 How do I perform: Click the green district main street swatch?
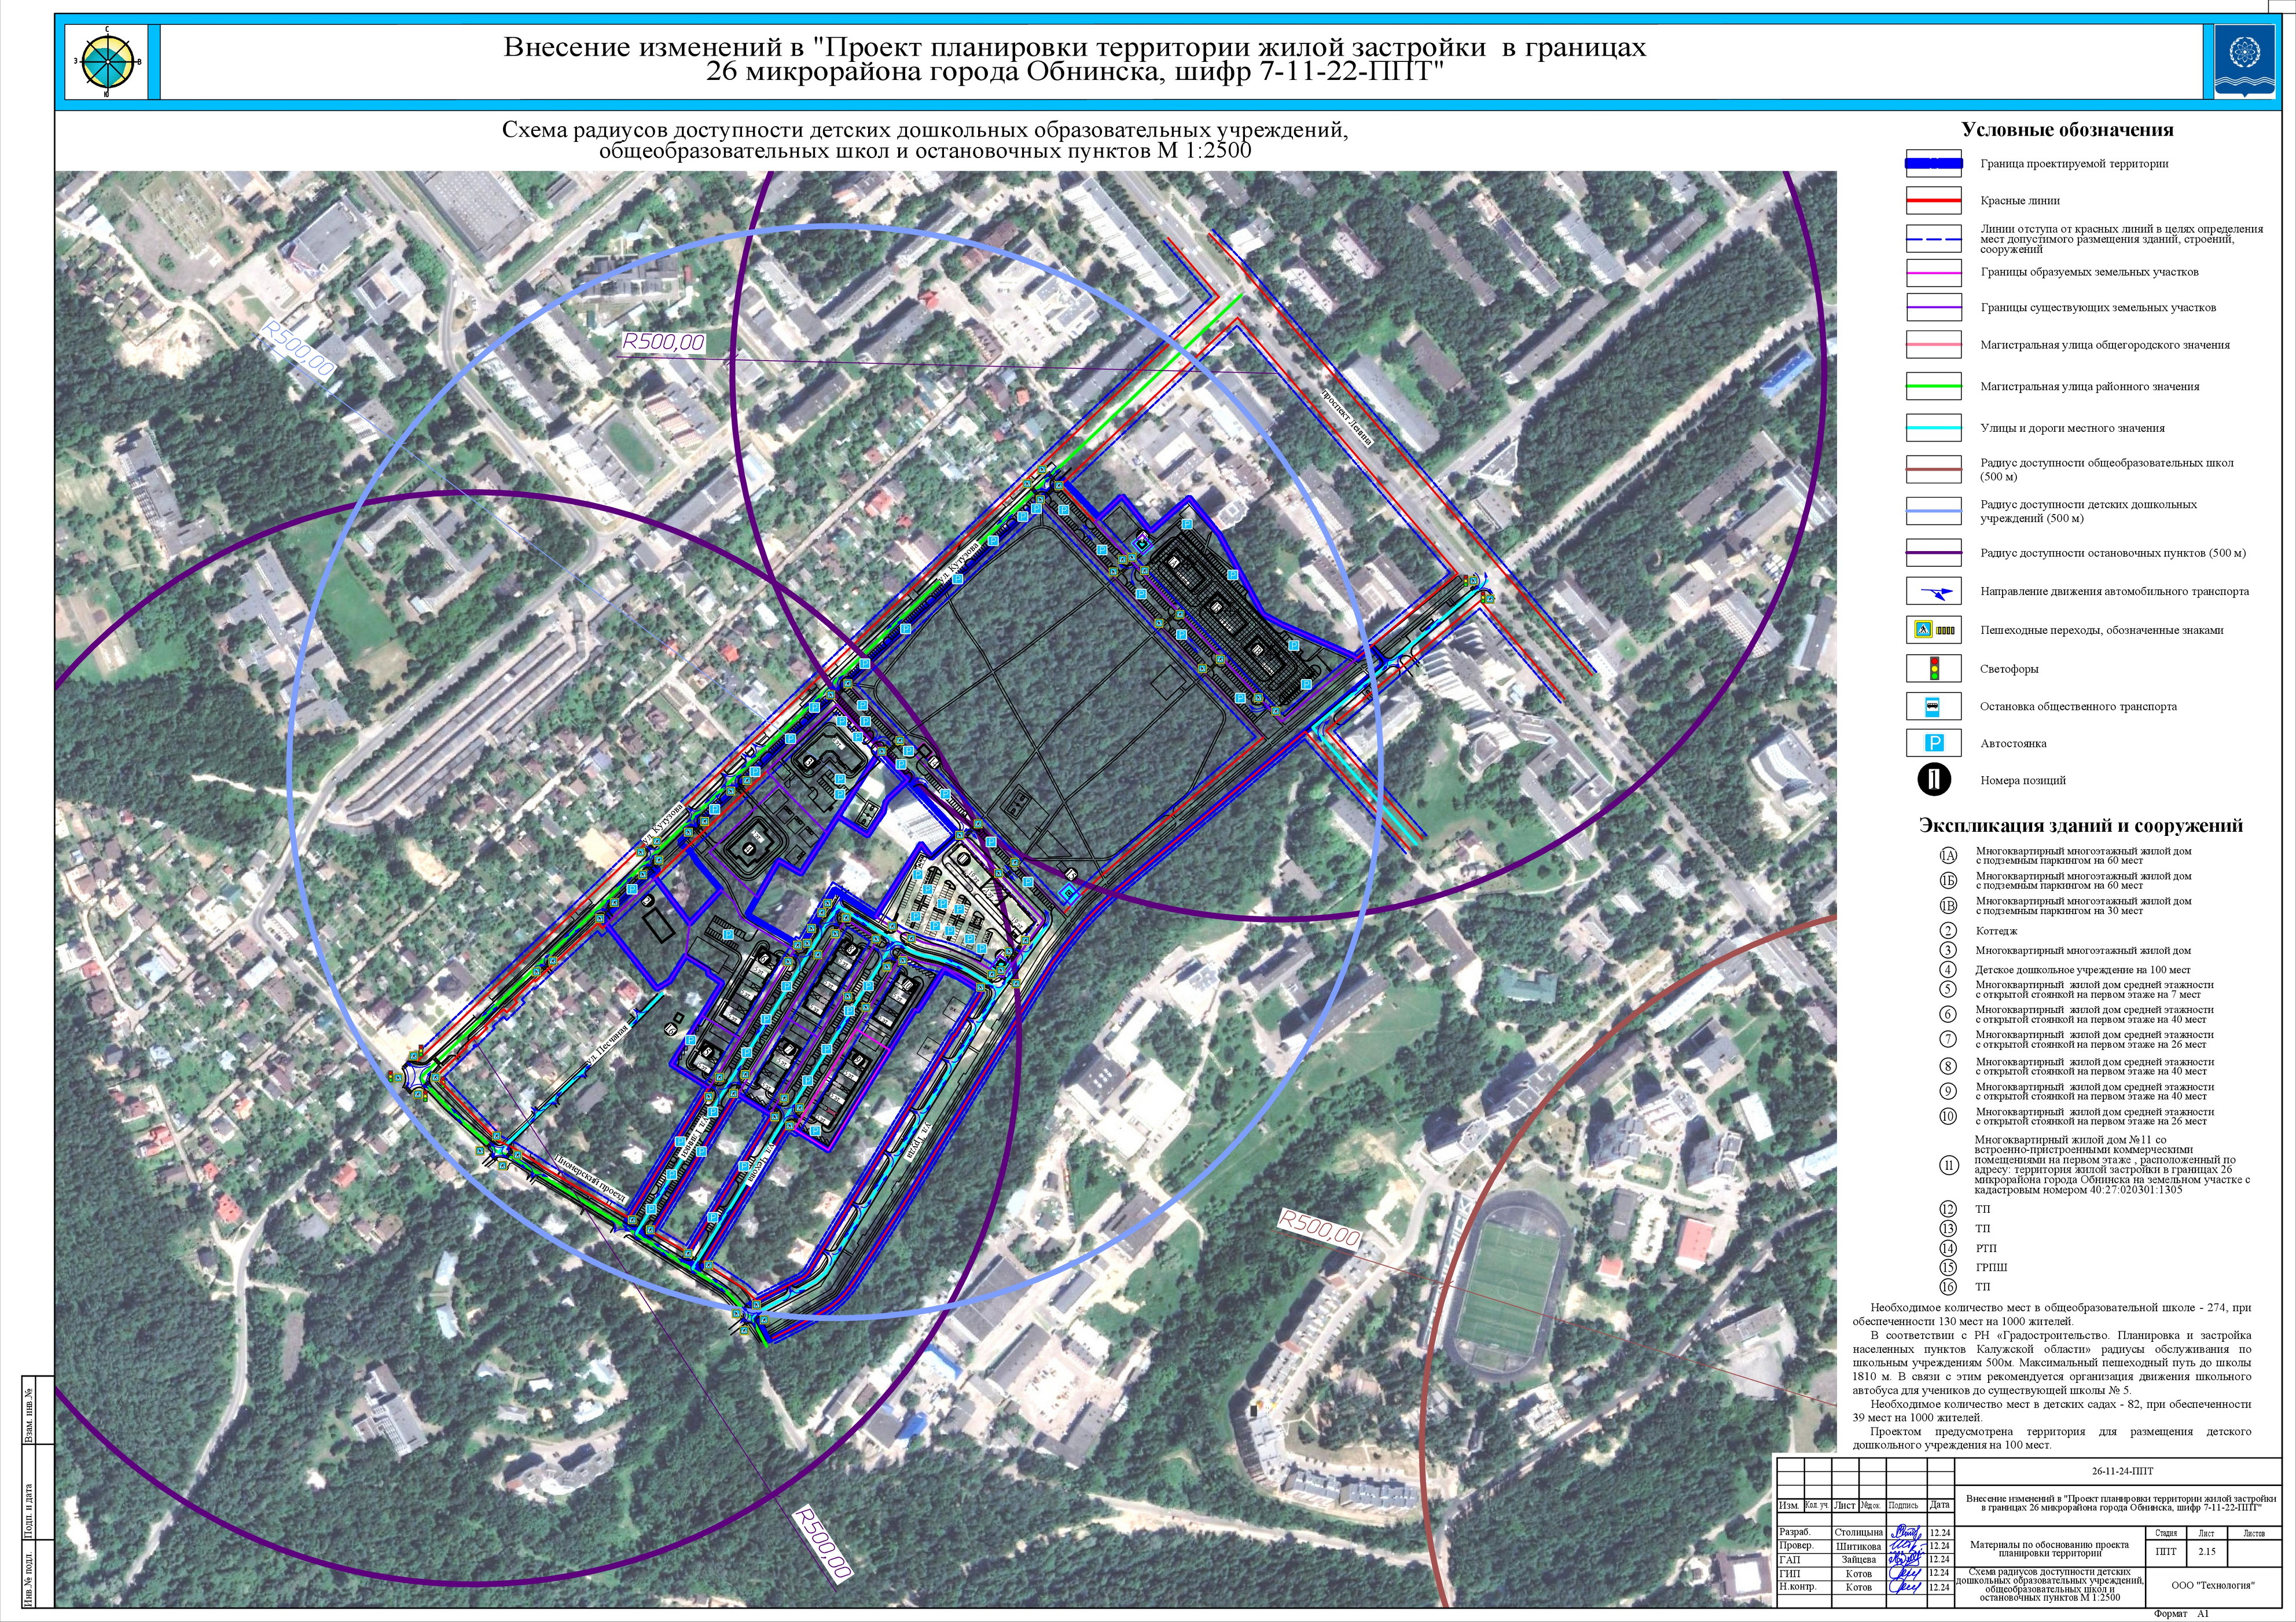[1933, 386]
